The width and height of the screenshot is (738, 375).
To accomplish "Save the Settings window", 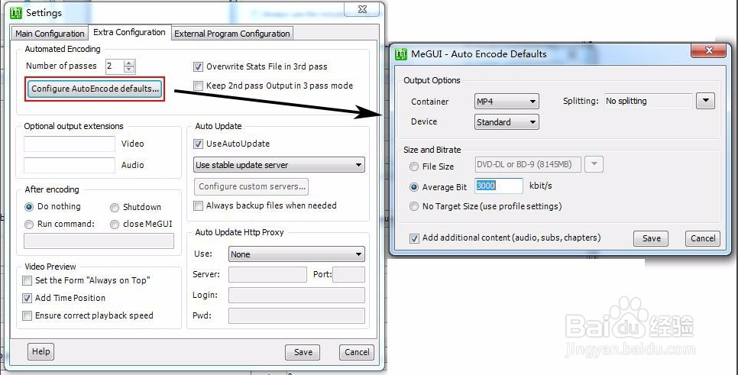I will pyautogui.click(x=303, y=352).
